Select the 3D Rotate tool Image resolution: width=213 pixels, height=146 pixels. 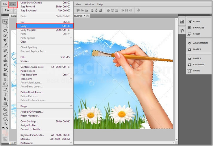pos(5,109)
